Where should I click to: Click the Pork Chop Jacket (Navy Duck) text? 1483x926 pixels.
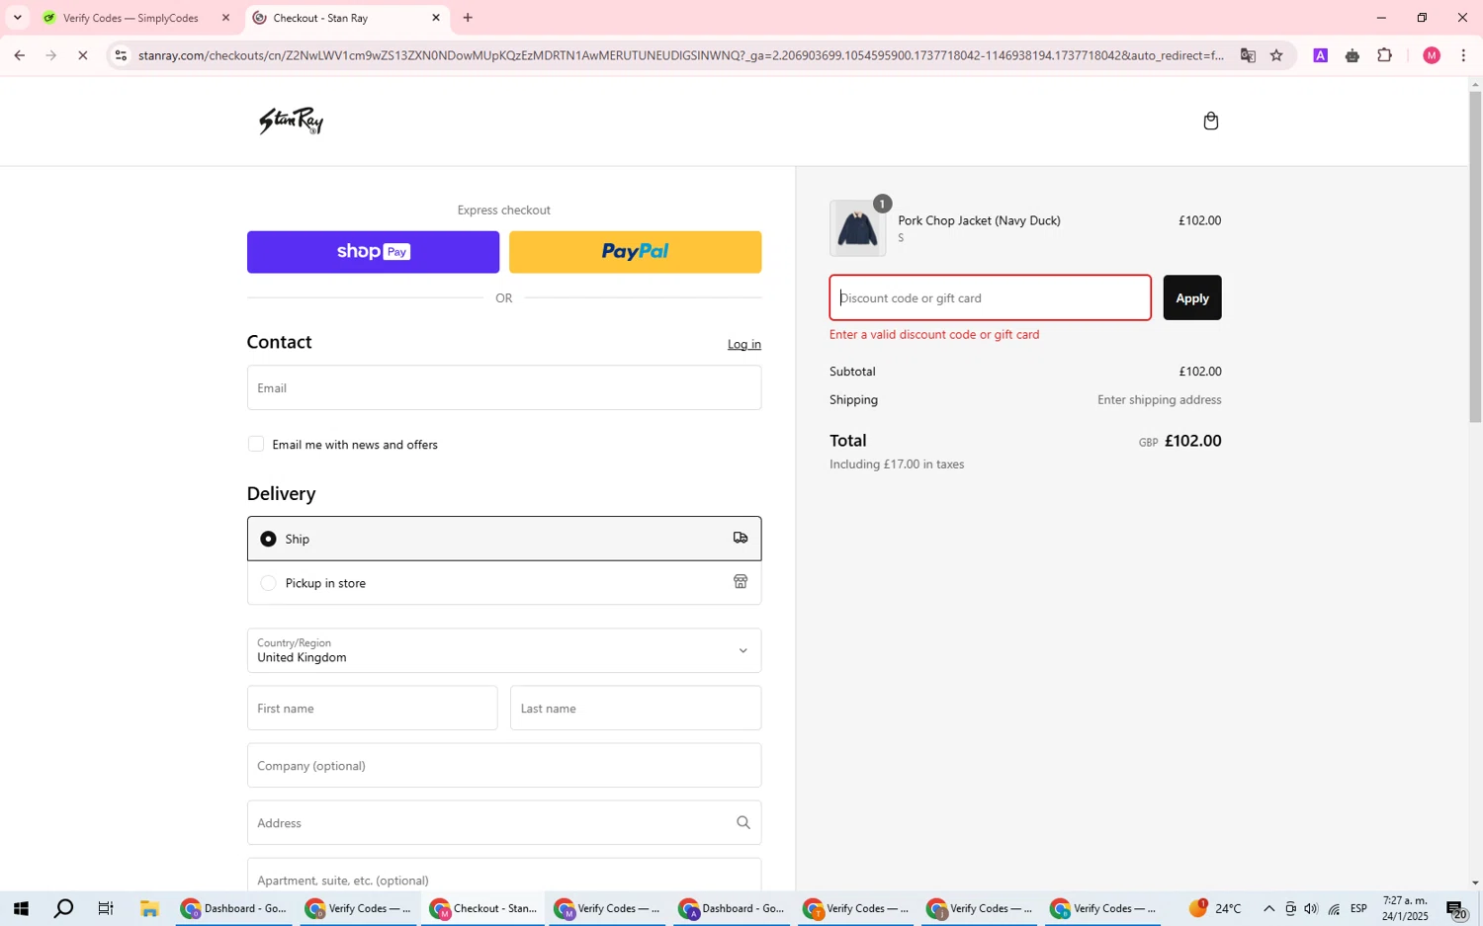(x=979, y=220)
